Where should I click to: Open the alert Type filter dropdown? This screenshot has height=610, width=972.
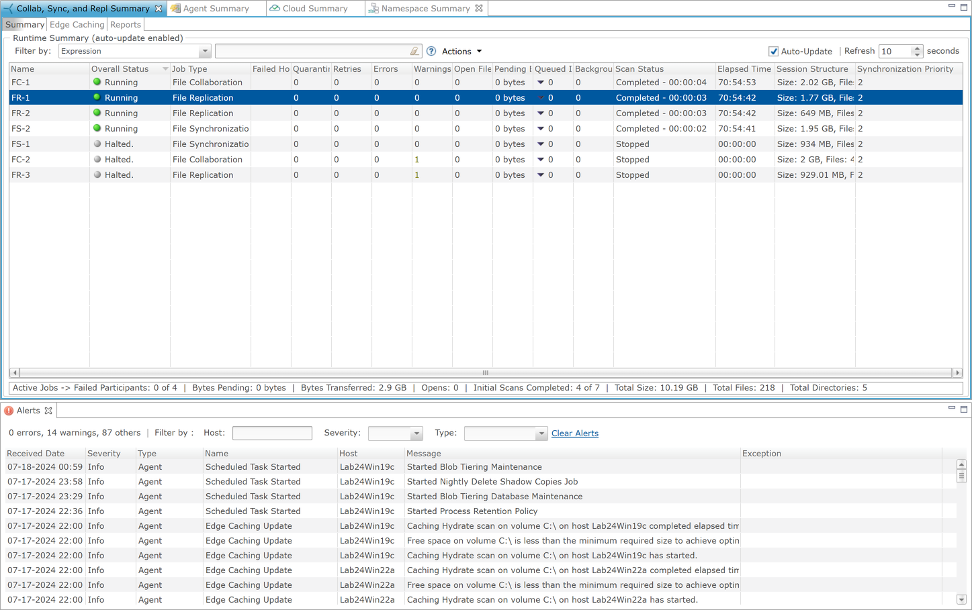541,434
